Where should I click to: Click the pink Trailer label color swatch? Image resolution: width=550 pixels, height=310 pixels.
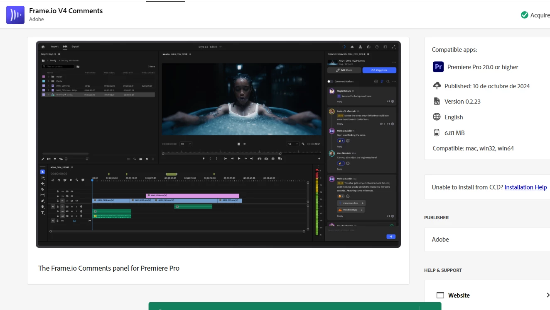click(43, 77)
